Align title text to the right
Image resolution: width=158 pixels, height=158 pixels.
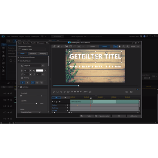pos(41,83)
